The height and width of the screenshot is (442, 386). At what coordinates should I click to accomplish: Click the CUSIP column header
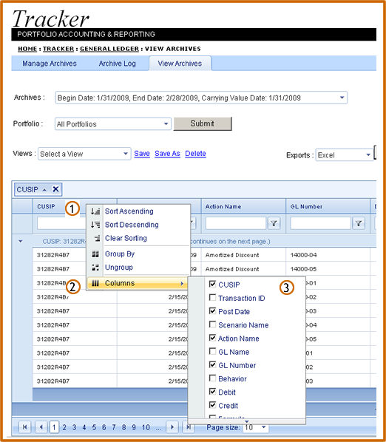click(x=46, y=207)
